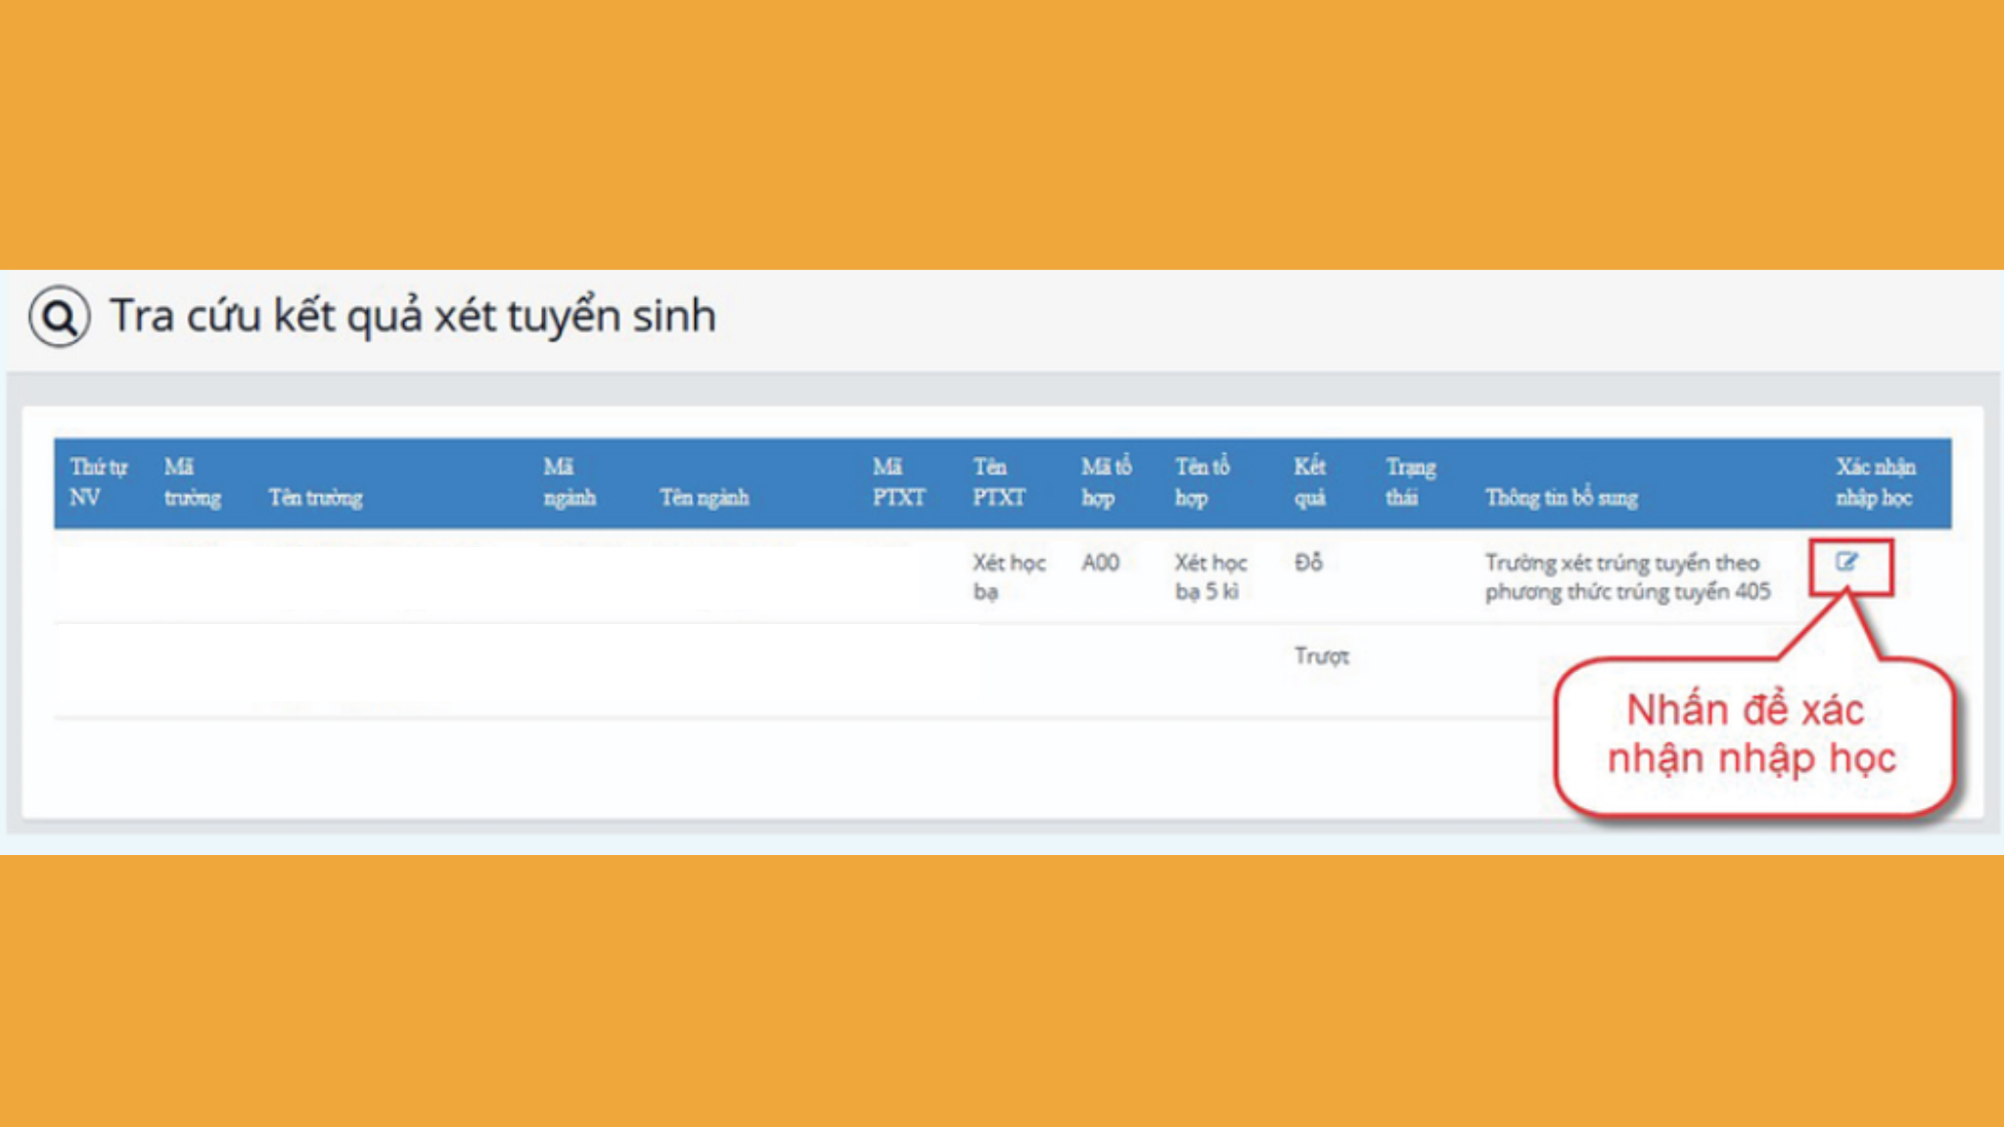
Task: Click the 'Tên trường' column header
Action: 315,498
